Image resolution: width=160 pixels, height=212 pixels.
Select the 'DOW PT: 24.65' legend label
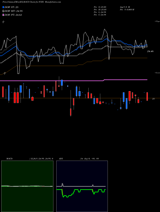(13, 15)
